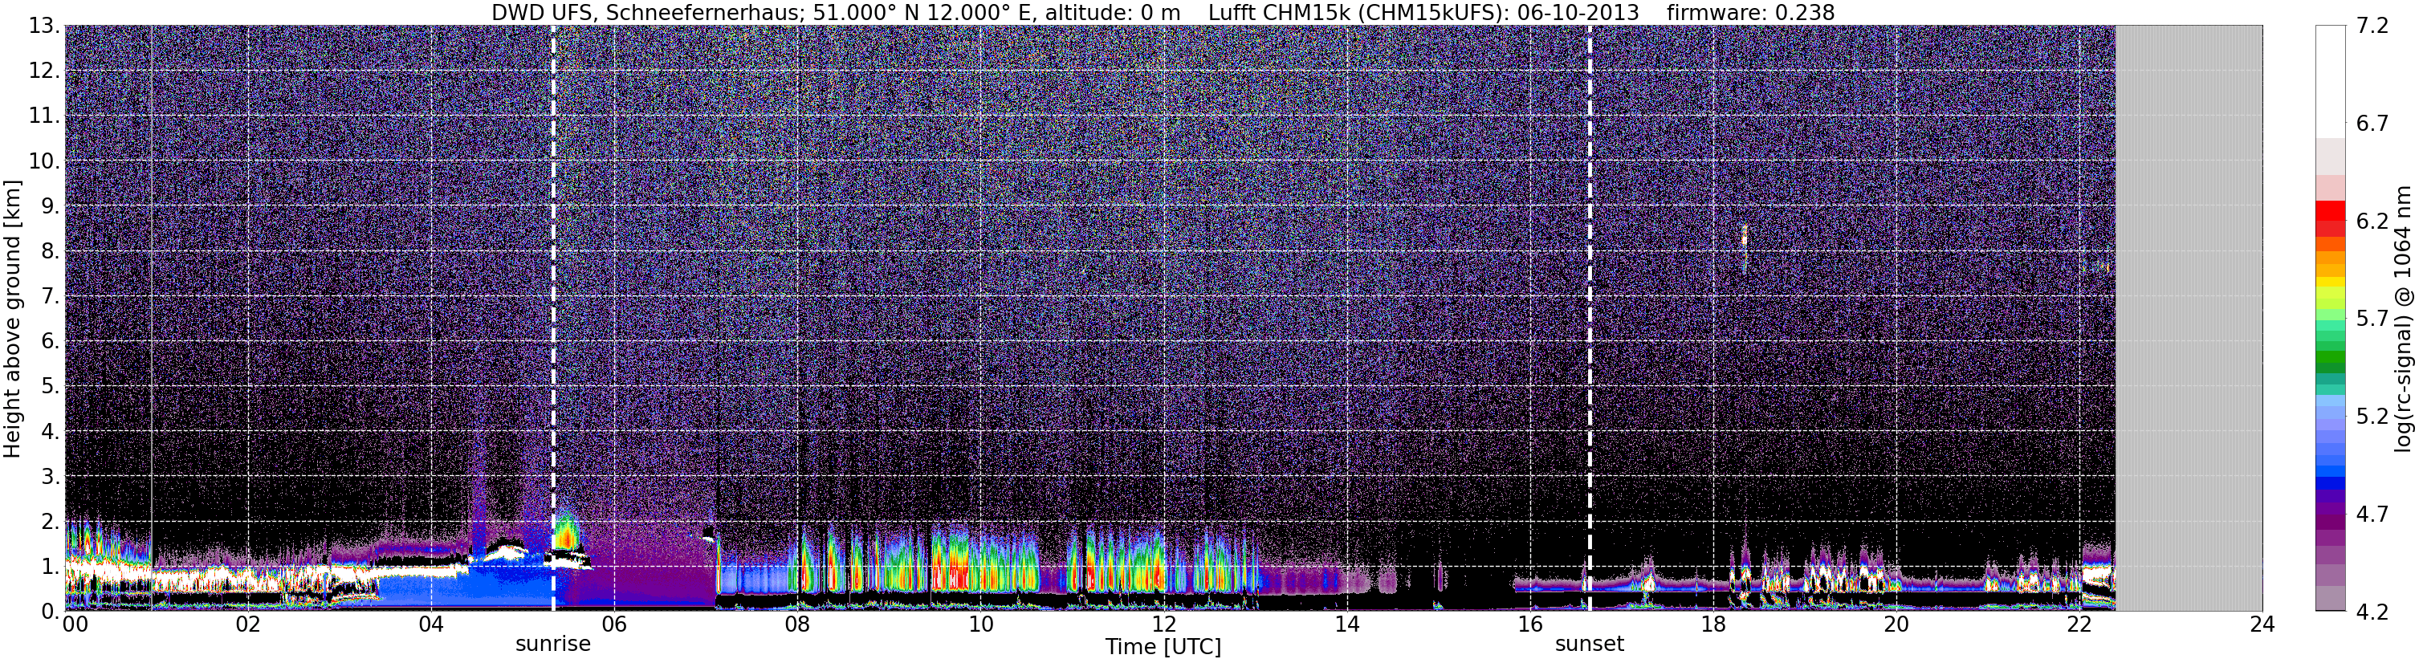Image resolution: width=2419 pixels, height=663 pixels.
Task: Click the time axis tick label "04"
Action: 430,625
